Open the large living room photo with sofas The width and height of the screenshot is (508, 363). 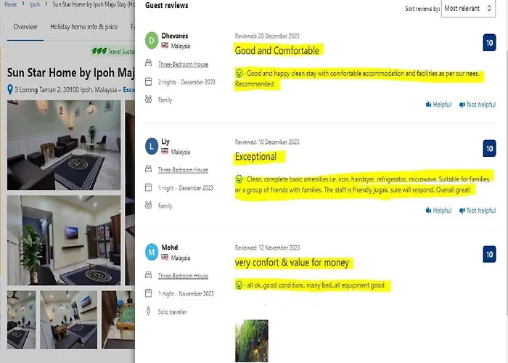pyautogui.click(x=64, y=145)
